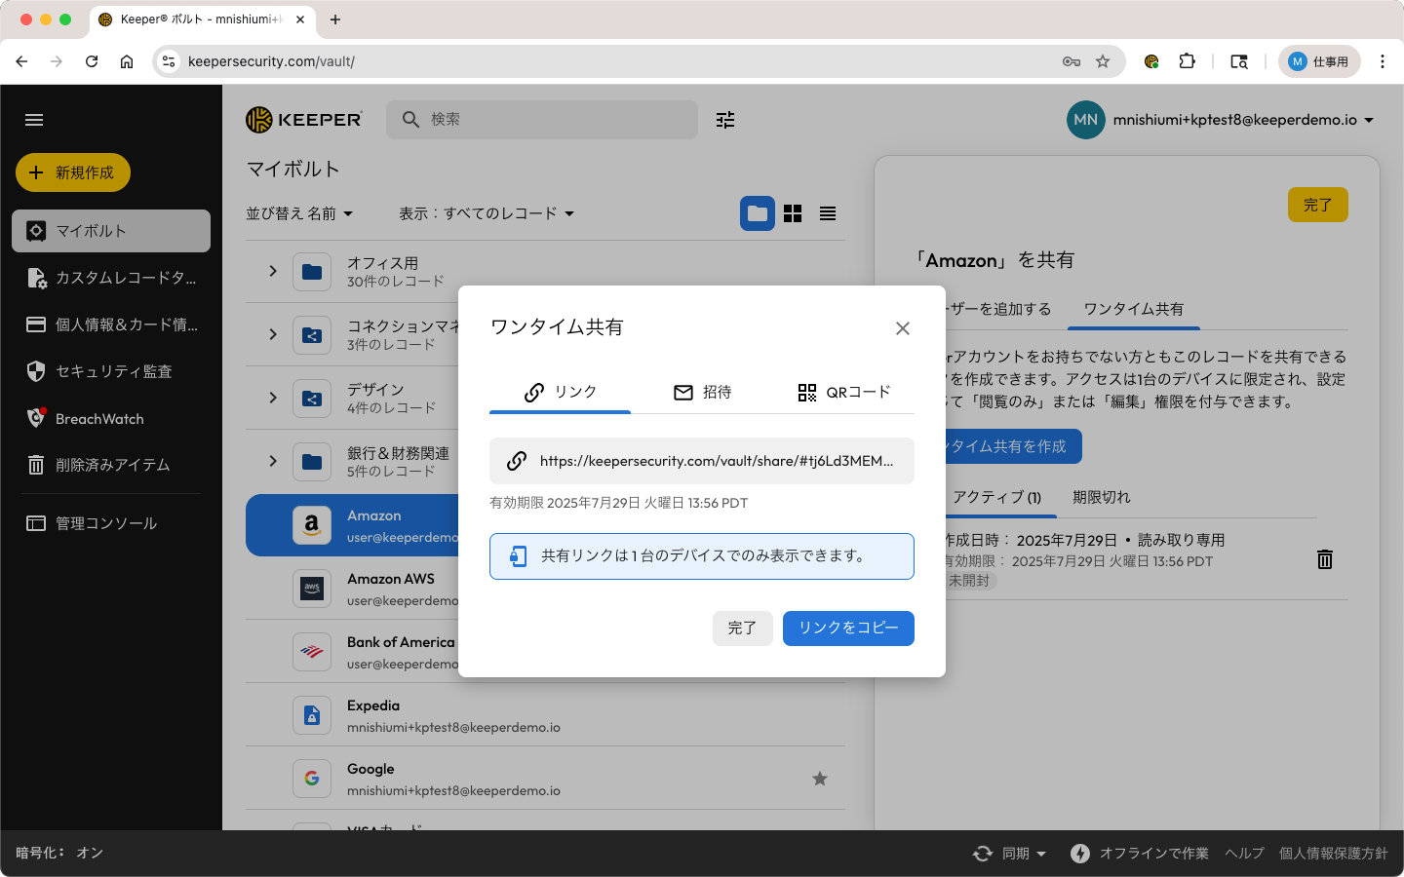Switch to grid view icon
This screenshot has width=1404, height=877.
pos(793,213)
